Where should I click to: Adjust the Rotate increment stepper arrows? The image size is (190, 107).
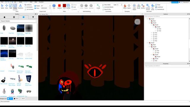point(50,6)
